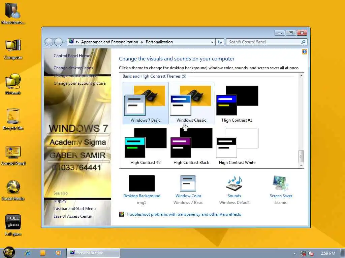Expand the breadcrumb arrow before Personalization
345x258 pixels.
[x=142, y=42]
